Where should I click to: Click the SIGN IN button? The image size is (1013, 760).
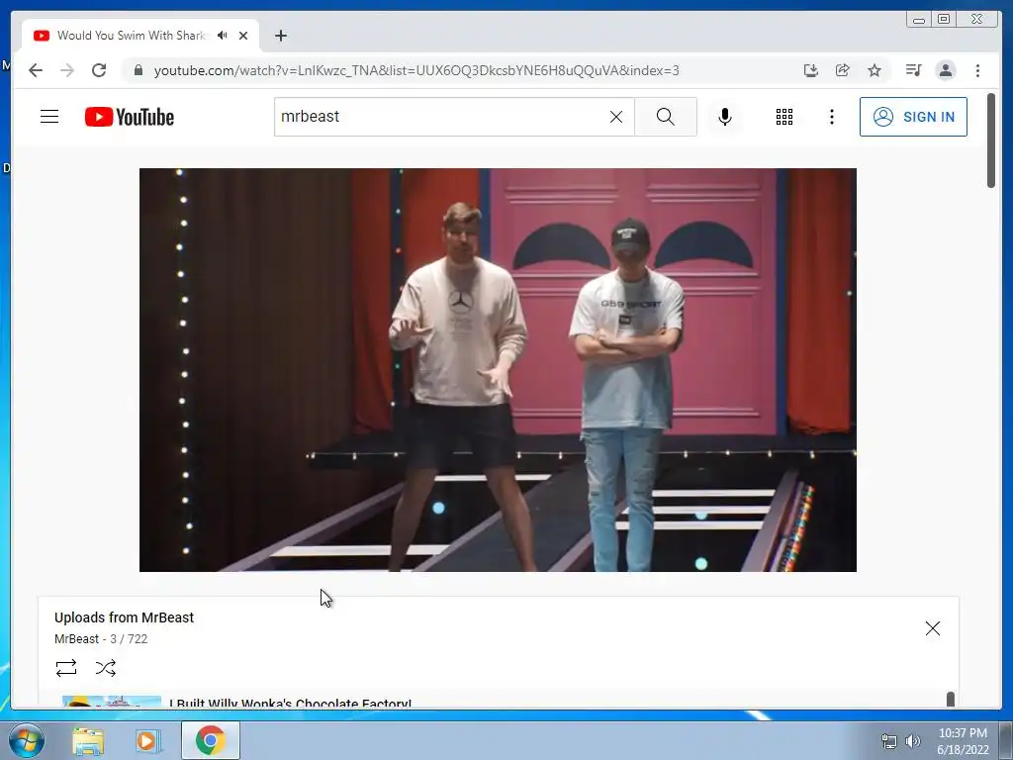click(913, 117)
